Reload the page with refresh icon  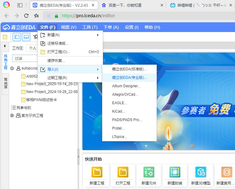pos(26,16)
